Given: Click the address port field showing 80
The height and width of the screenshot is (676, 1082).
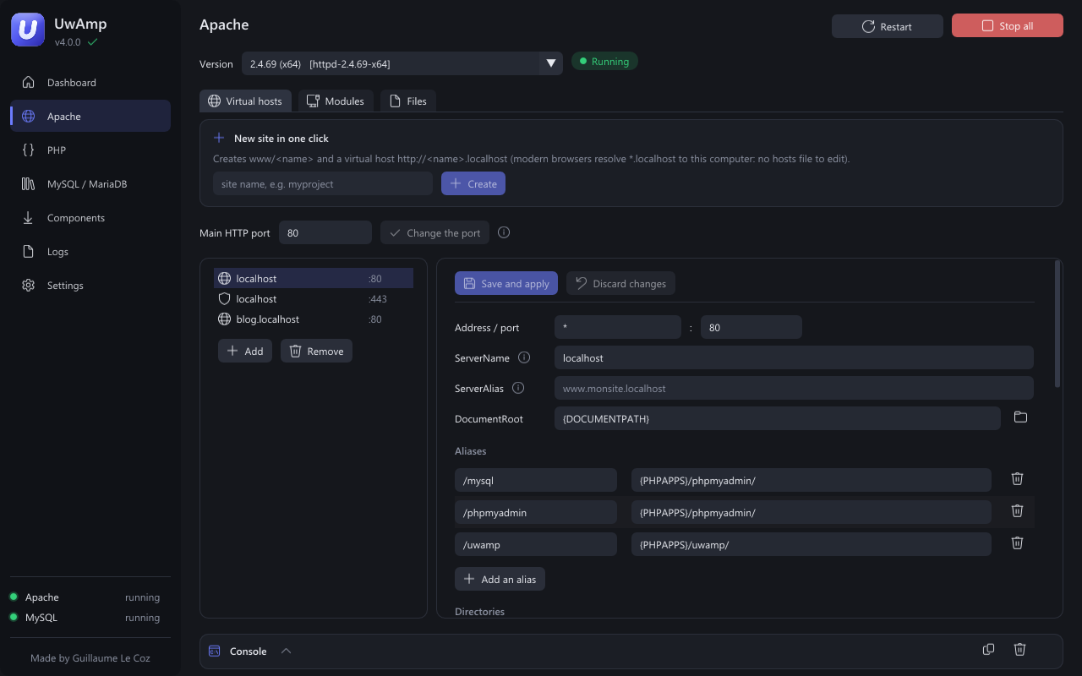Looking at the screenshot, I should tap(751, 327).
